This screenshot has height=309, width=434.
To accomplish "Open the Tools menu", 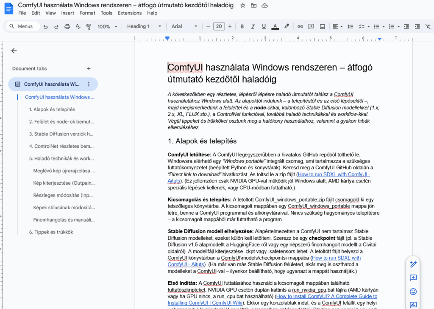I will 106,13.
